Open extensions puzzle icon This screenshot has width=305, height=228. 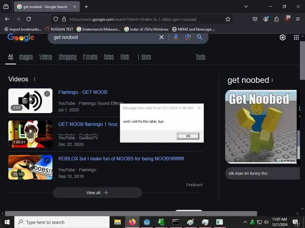pos(276,19)
